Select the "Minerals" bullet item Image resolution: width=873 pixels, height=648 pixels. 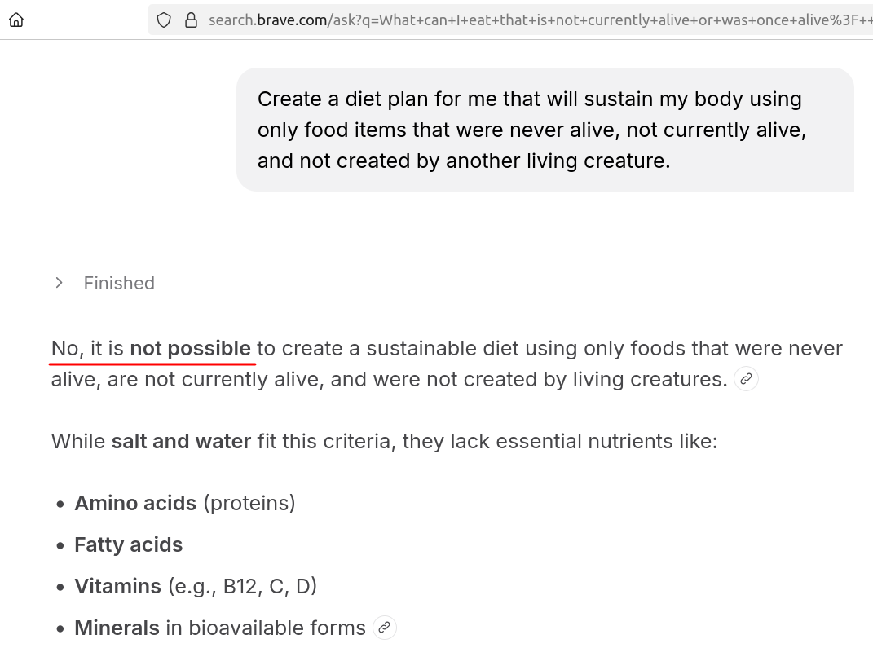[117, 628]
